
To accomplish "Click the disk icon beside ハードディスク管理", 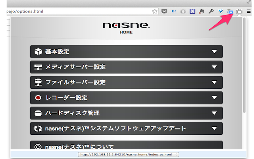I will [x=38, y=113].
